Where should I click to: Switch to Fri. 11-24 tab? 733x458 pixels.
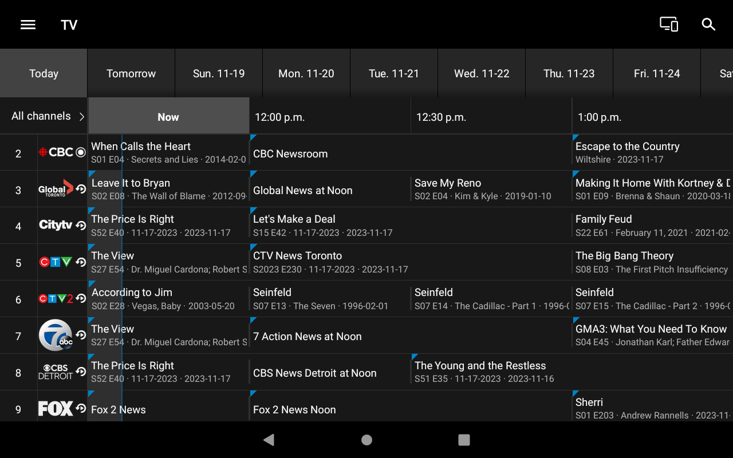657,73
